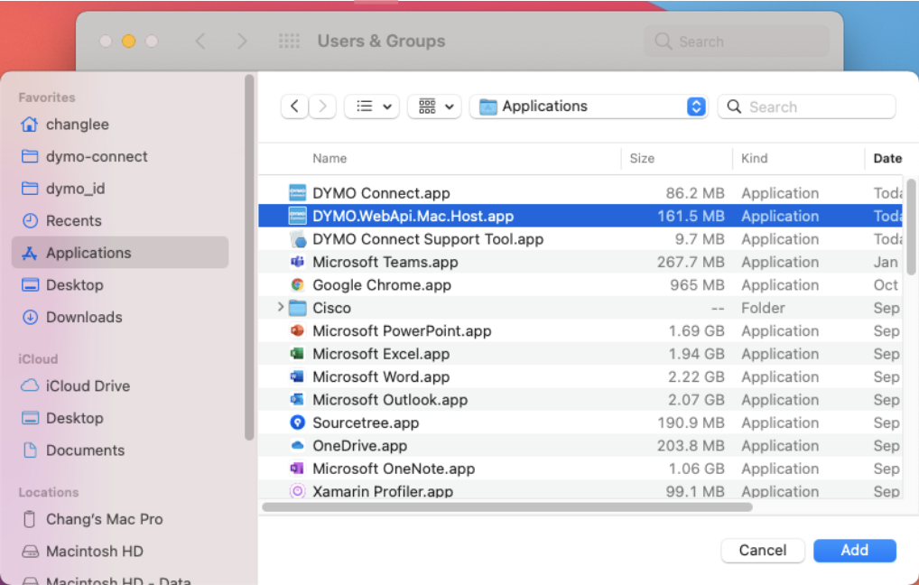Click the Sourcetree app icon
The width and height of the screenshot is (919, 585).
(297, 422)
